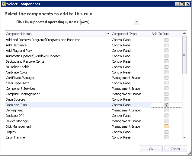The height and width of the screenshot is (156, 192).
Task: Select the Desktop DPI row name
Action: tap(15, 116)
